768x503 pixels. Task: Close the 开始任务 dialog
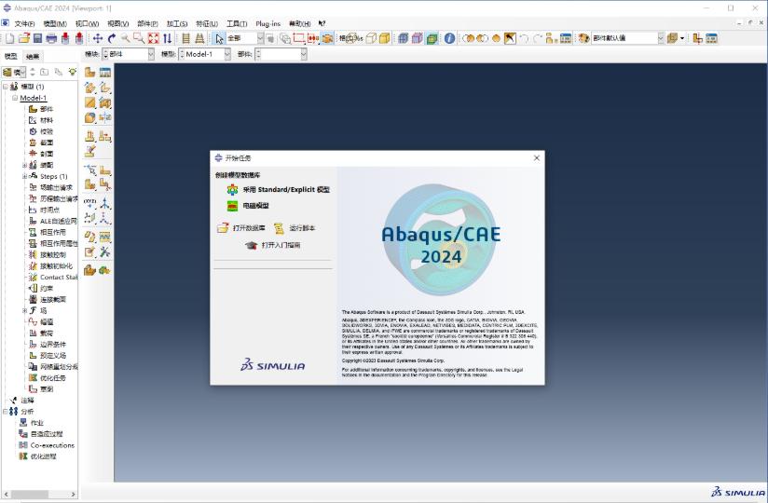pyautogui.click(x=536, y=158)
